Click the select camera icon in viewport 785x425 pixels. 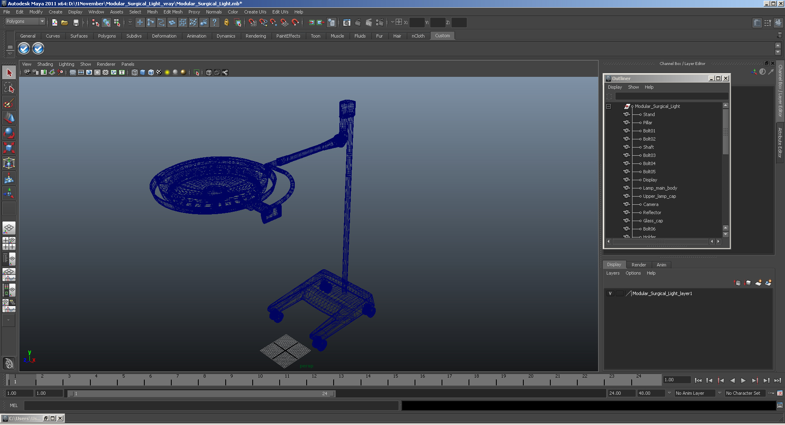coord(27,72)
